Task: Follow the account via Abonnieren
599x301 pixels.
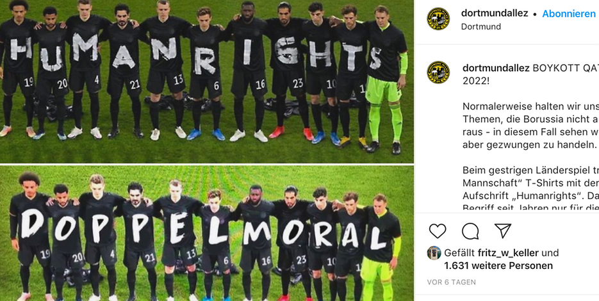Action: click(x=569, y=13)
